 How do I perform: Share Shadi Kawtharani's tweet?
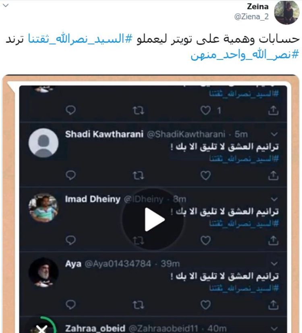pyautogui.click(x=273, y=175)
